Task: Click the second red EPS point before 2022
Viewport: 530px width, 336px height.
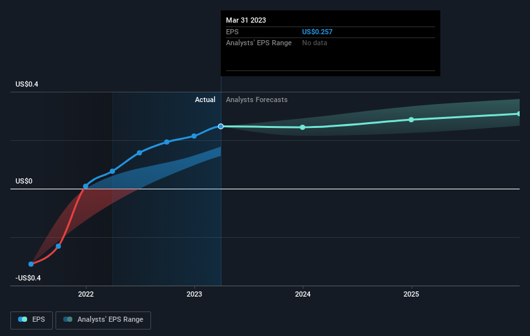Action: coord(58,246)
